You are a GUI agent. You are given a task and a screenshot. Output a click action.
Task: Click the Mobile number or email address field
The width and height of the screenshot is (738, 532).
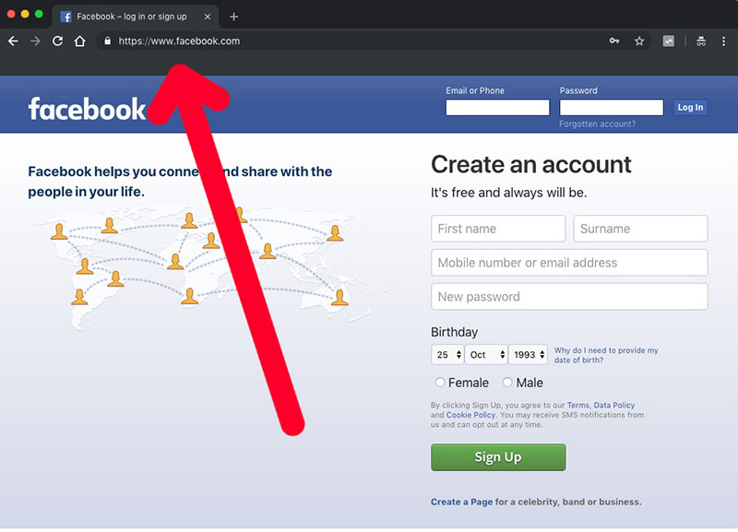(x=569, y=263)
